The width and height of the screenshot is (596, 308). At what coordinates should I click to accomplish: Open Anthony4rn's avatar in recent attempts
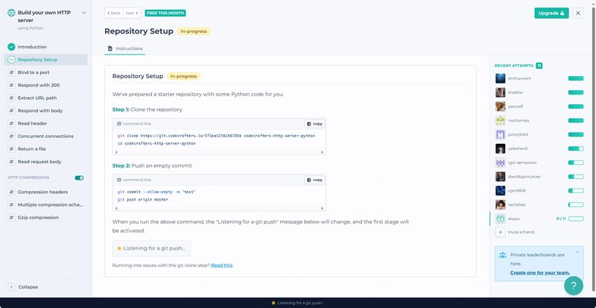[x=501, y=78]
